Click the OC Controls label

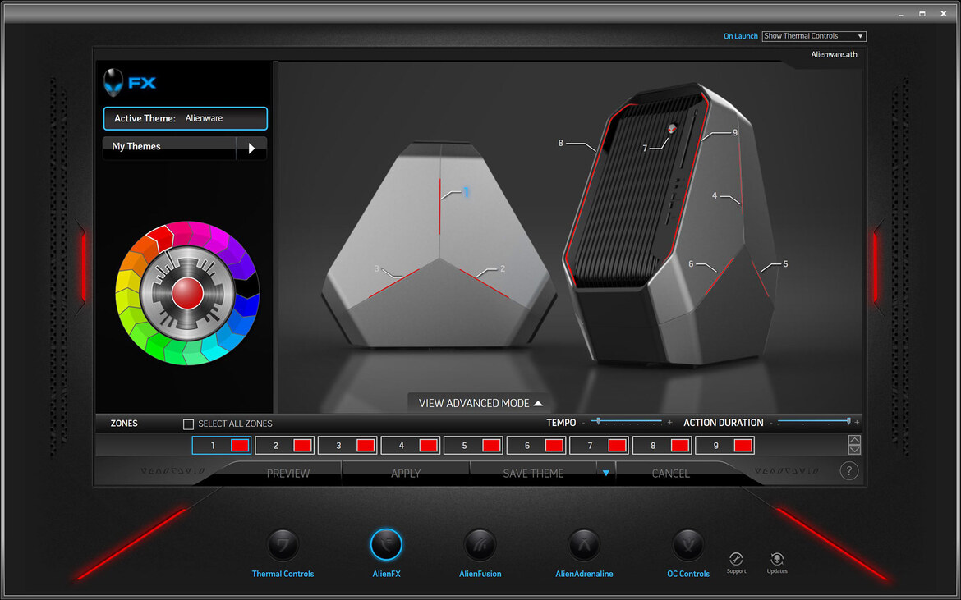[688, 575]
